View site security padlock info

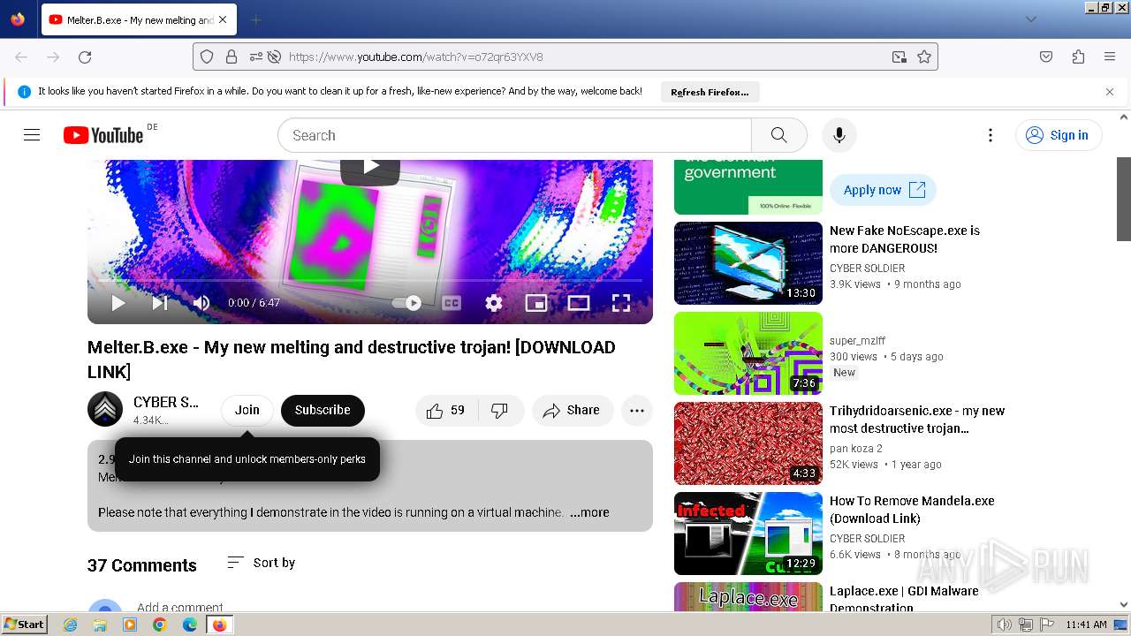tap(232, 57)
